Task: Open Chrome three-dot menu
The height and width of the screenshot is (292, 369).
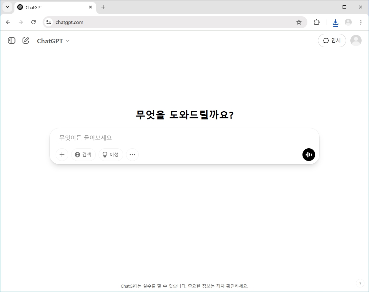Action: tap(361, 22)
